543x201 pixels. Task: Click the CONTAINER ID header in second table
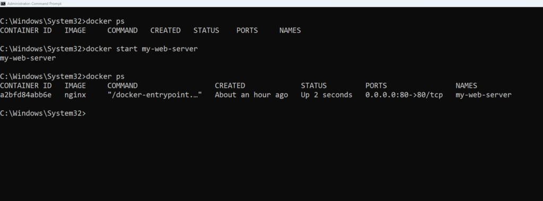click(x=25, y=85)
